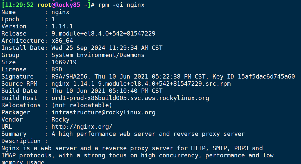Click the rpm -qi nginx command text

(x=121, y=5)
